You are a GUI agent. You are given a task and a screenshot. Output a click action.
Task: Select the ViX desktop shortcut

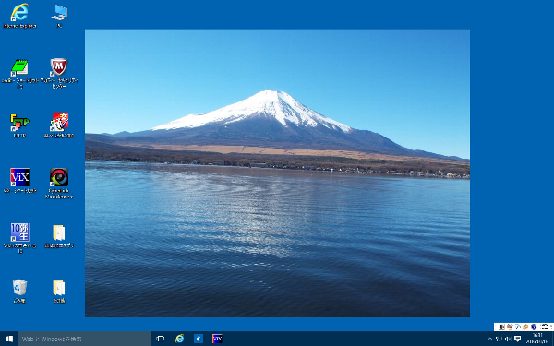coord(19,181)
